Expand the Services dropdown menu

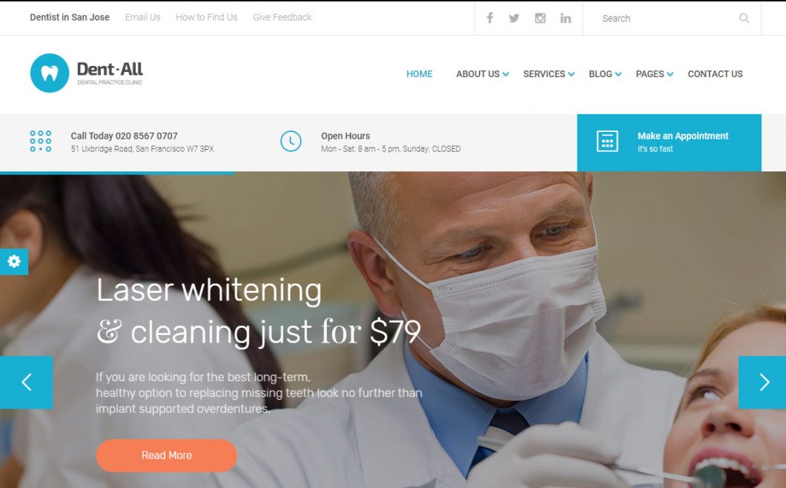click(x=549, y=73)
